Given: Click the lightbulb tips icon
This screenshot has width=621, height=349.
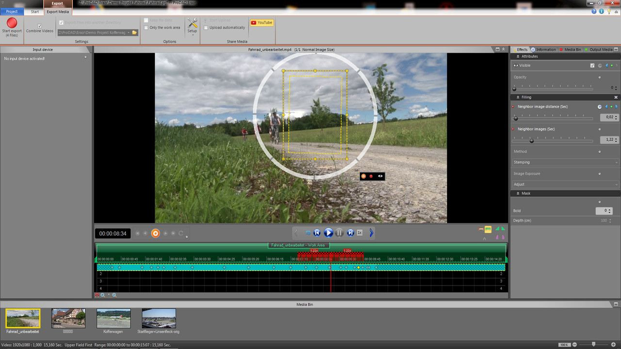Looking at the screenshot, I should 608,11.
